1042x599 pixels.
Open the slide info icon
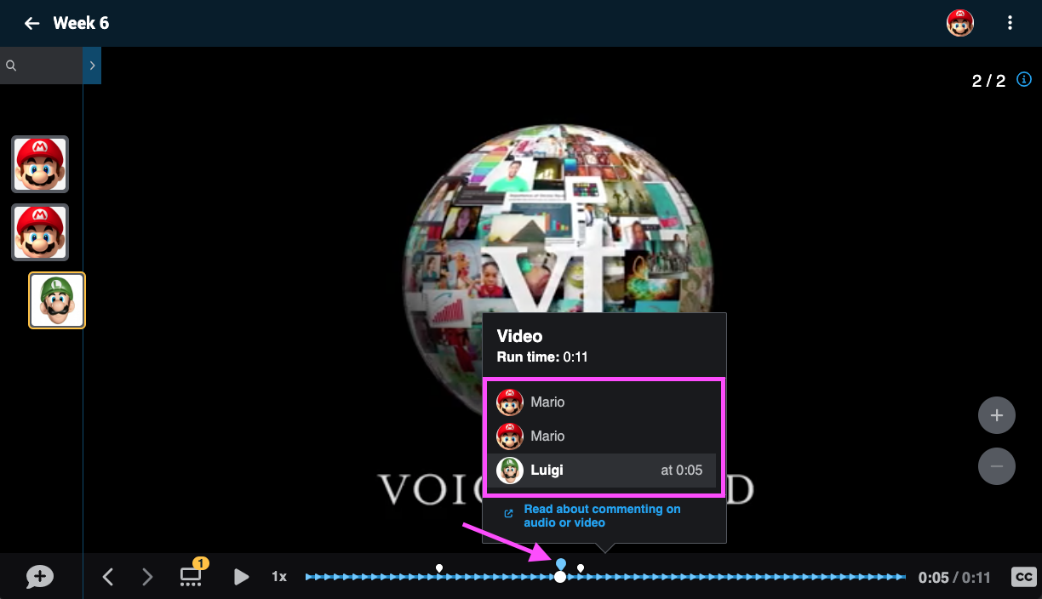point(1024,80)
